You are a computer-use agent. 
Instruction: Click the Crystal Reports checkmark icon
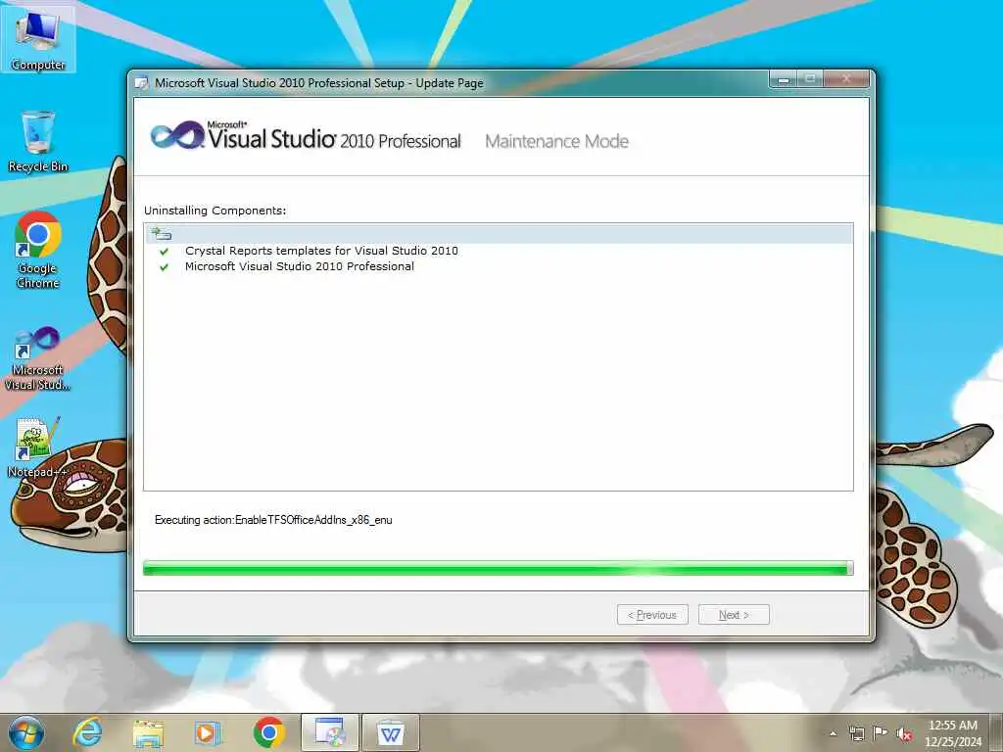[x=164, y=252]
